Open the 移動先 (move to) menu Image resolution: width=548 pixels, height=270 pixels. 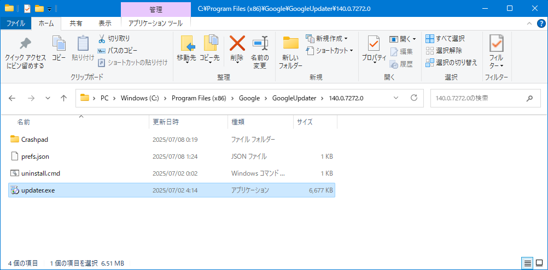coord(186,50)
